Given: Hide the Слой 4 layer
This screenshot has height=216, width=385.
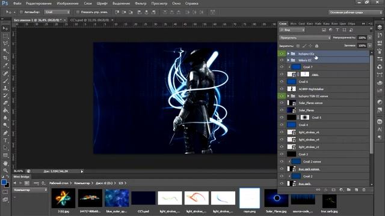Looking at the screenshot, I should pos(282,125).
